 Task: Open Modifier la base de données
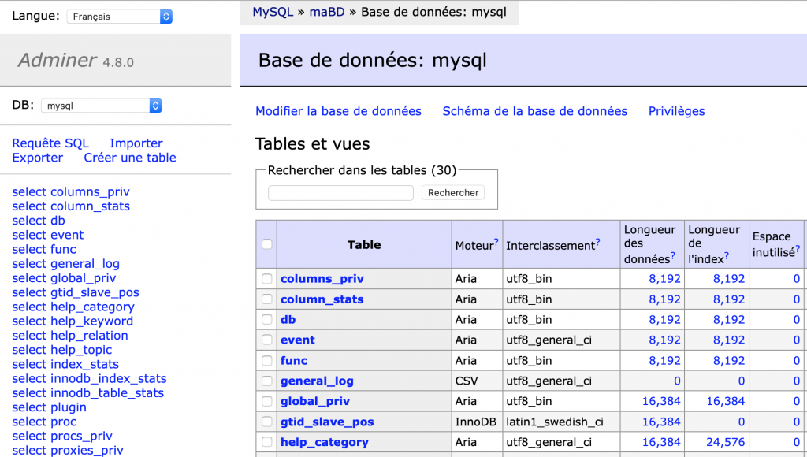click(338, 111)
